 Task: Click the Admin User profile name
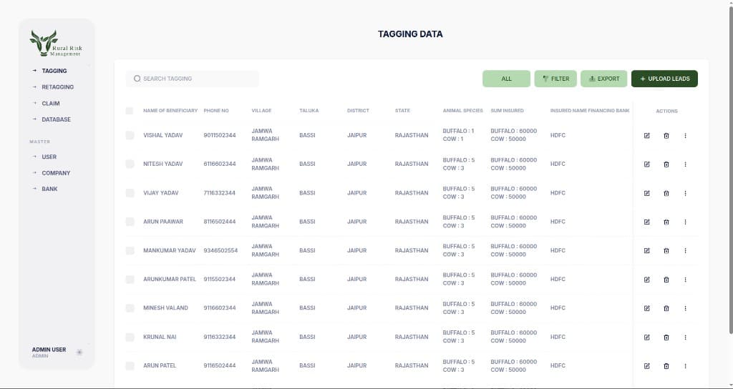(x=49, y=350)
